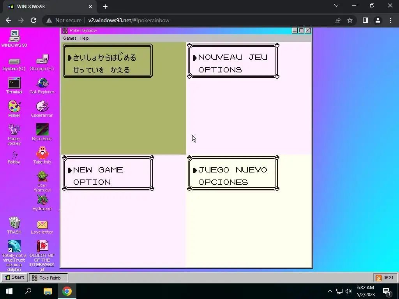Choose JUEGO NUEVO in the Spanish panel

pyautogui.click(x=233, y=170)
